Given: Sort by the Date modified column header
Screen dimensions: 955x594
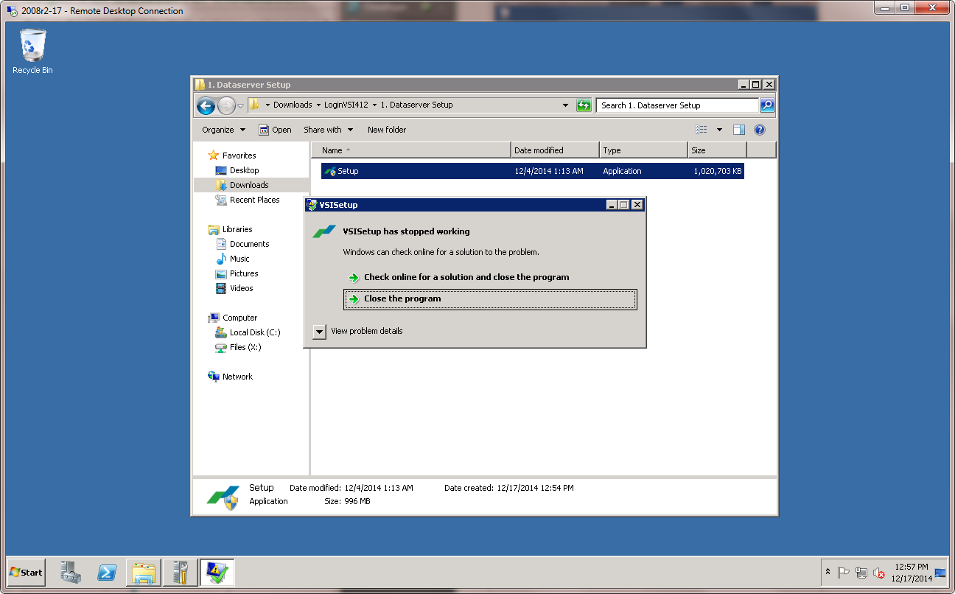Looking at the screenshot, I should tap(555, 150).
